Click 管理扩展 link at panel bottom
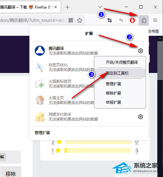Image resolution: width=163 pixels, height=177 pixels. pos(42,133)
